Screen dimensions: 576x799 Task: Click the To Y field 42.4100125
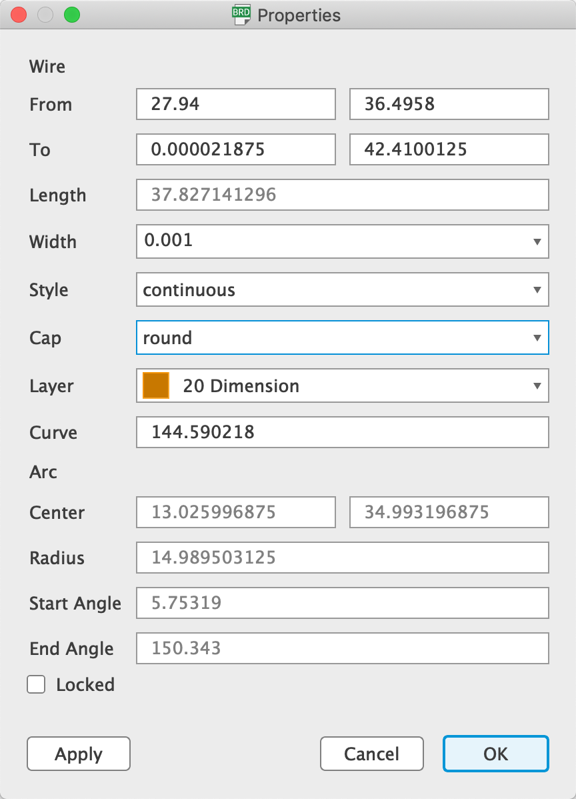click(x=449, y=150)
